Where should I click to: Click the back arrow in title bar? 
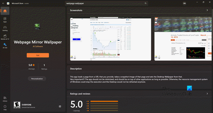[3, 3]
